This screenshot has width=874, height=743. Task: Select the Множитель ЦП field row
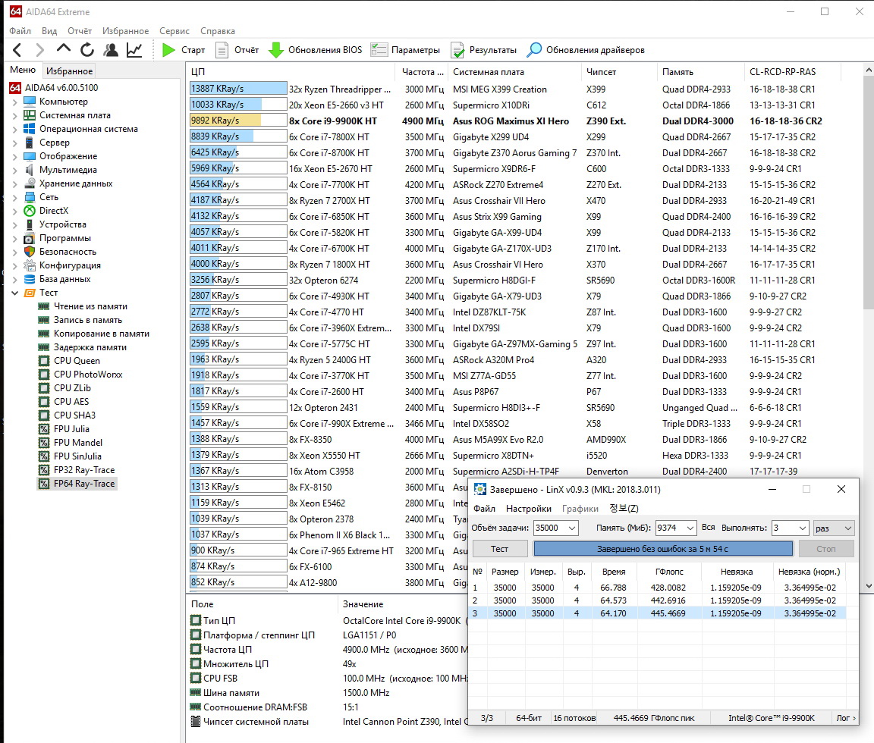tap(329, 664)
